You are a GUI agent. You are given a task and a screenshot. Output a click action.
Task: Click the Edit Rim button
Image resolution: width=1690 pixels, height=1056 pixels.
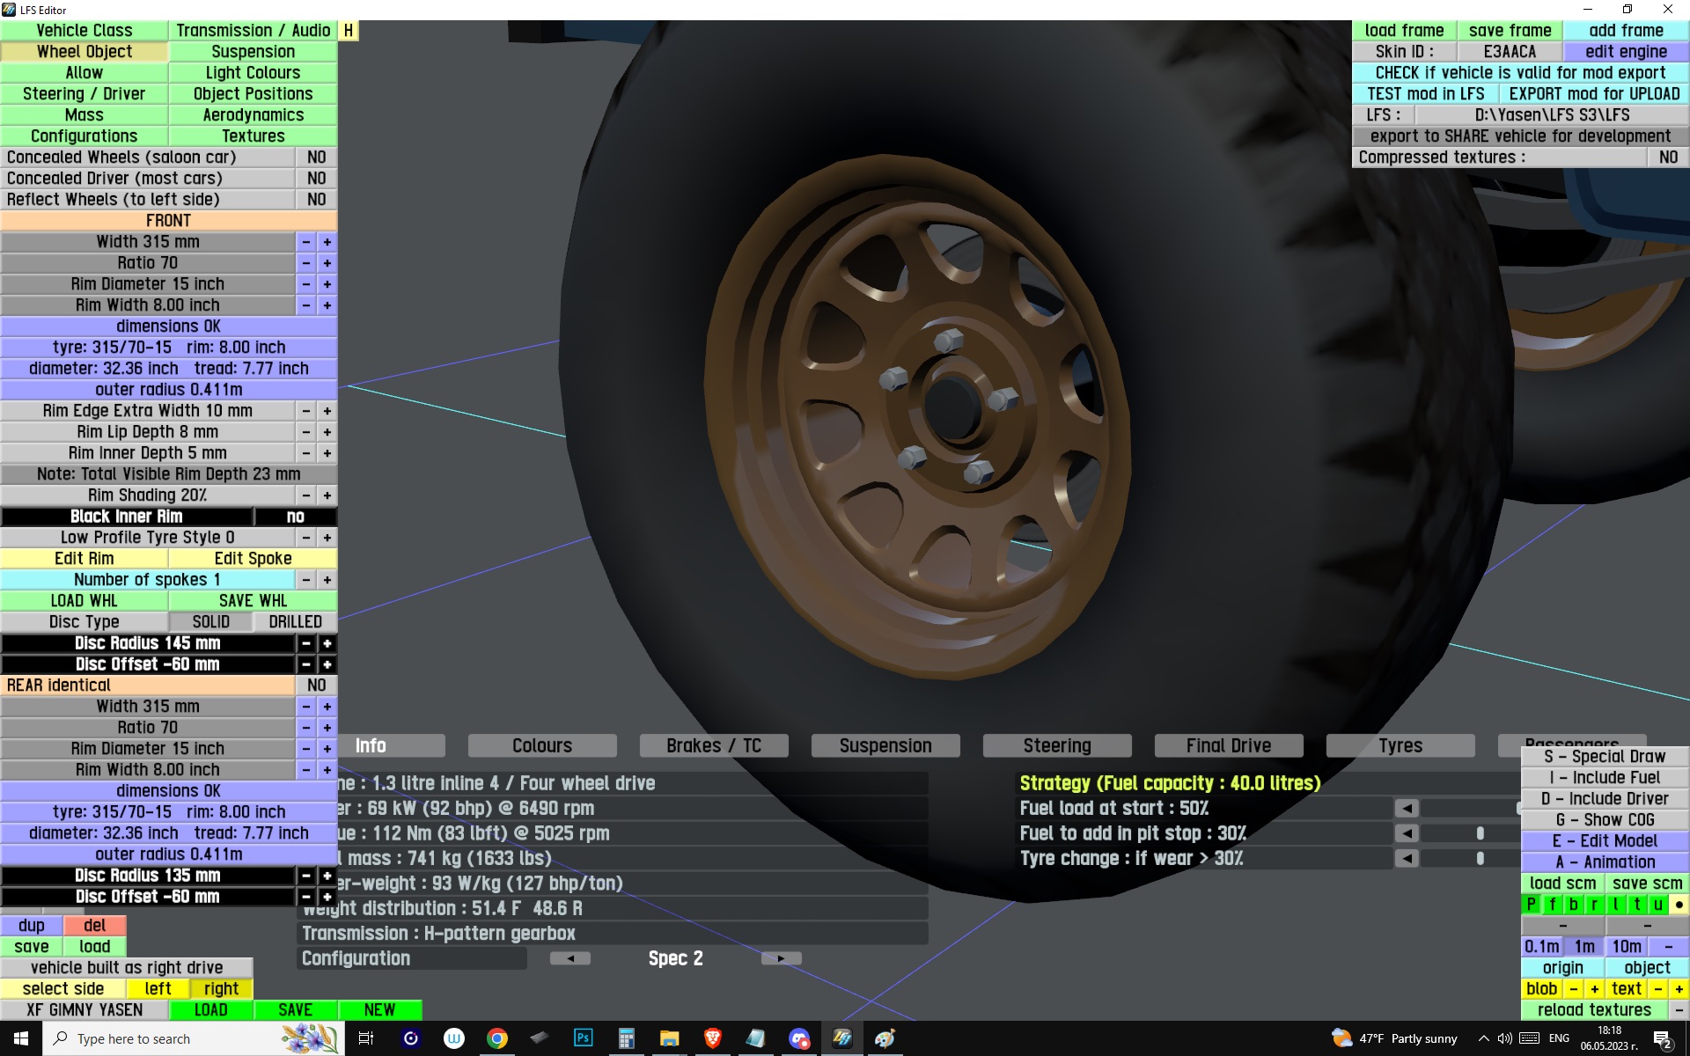pyautogui.click(x=84, y=559)
